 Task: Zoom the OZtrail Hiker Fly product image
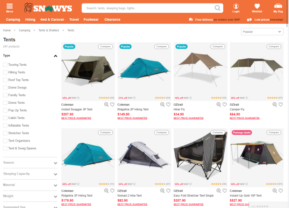pyautogui.click(x=219, y=105)
